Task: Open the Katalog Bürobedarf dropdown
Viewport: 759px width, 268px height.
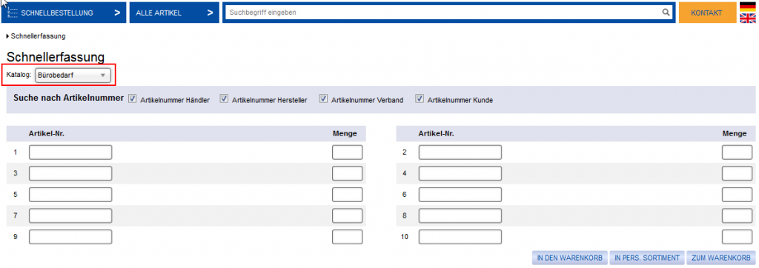Action: tap(73, 75)
